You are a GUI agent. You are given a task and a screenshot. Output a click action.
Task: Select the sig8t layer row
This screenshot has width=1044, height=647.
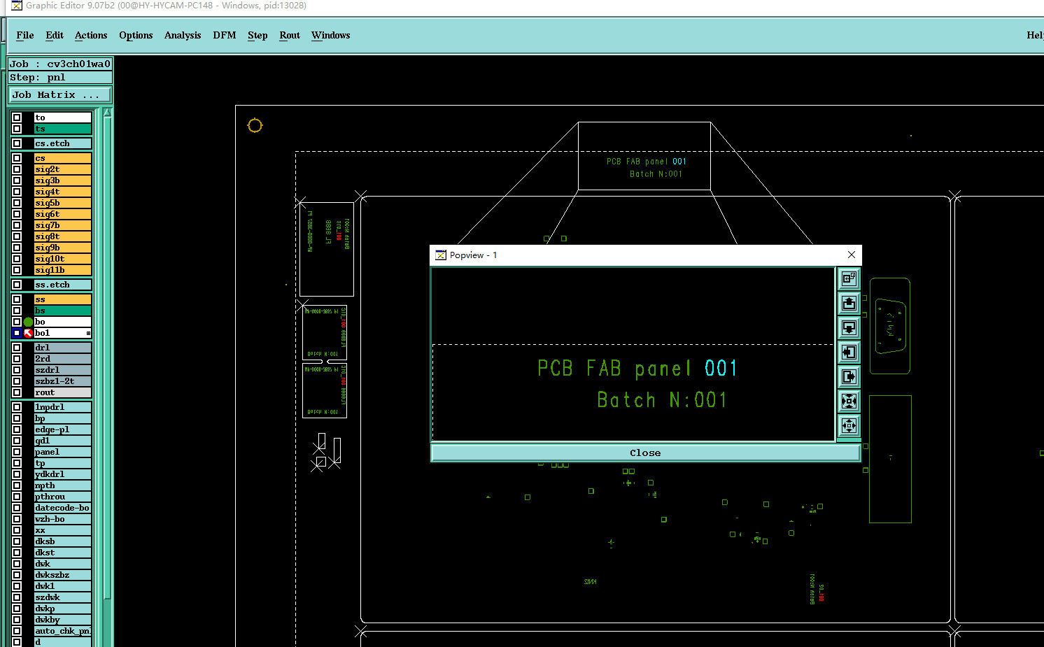tap(63, 236)
